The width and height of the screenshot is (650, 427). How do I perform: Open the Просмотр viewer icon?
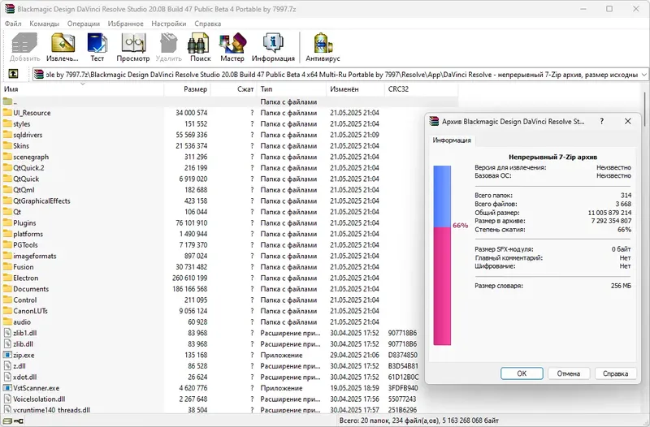click(x=133, y=47)
